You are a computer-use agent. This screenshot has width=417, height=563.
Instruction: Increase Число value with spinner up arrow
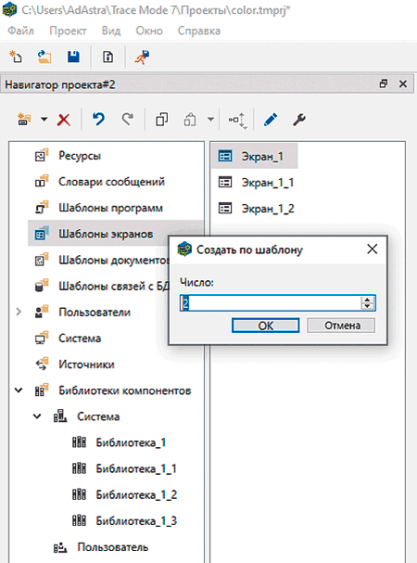point(367,300)
